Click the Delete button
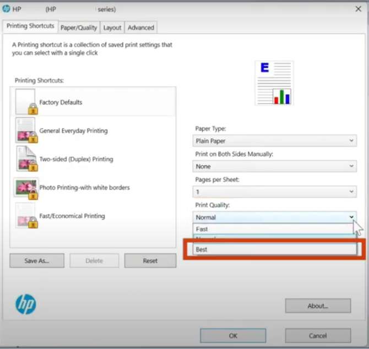Image resolution: width=369 pixels, height=349 pixels. 94,260
